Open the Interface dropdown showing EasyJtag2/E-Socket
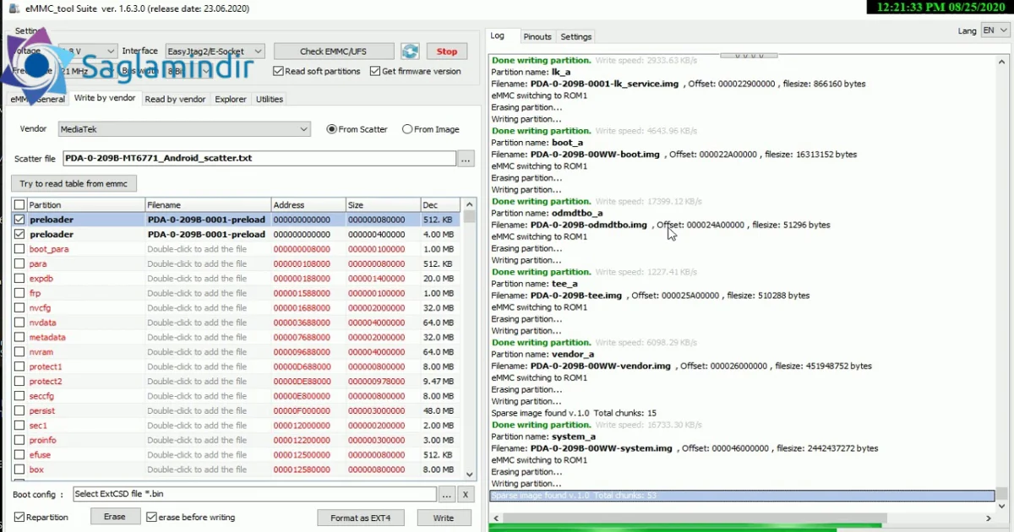 (x=215, y=52)
